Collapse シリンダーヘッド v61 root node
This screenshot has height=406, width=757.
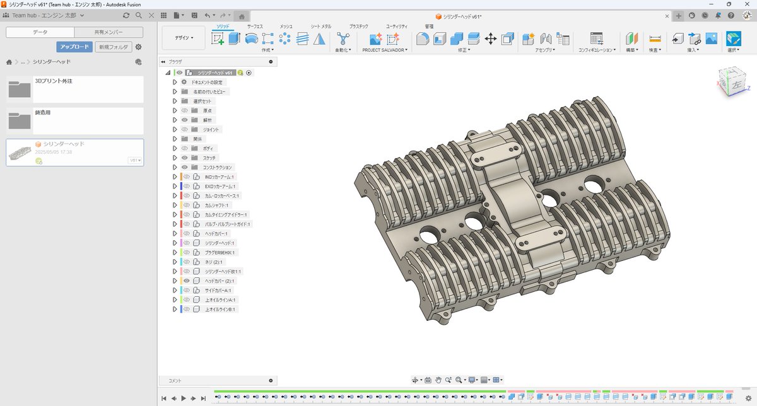(168, 73)
